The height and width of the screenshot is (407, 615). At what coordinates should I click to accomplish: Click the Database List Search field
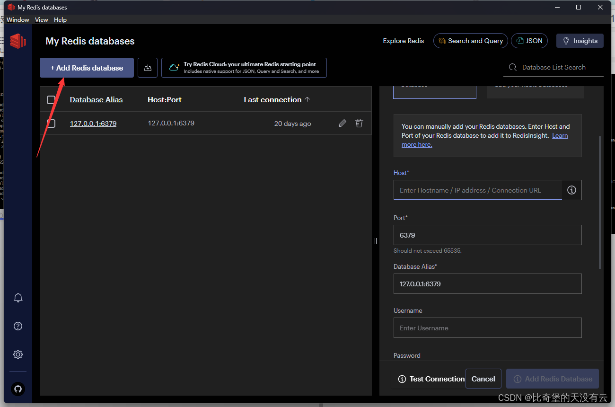point(553,67)
